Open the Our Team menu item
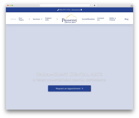Image resolution: width=139 pixels, height=118 pixels. click(21, 19)
